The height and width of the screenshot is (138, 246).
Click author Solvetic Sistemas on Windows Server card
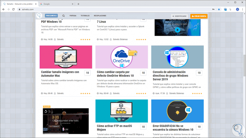tap(177, 93)
